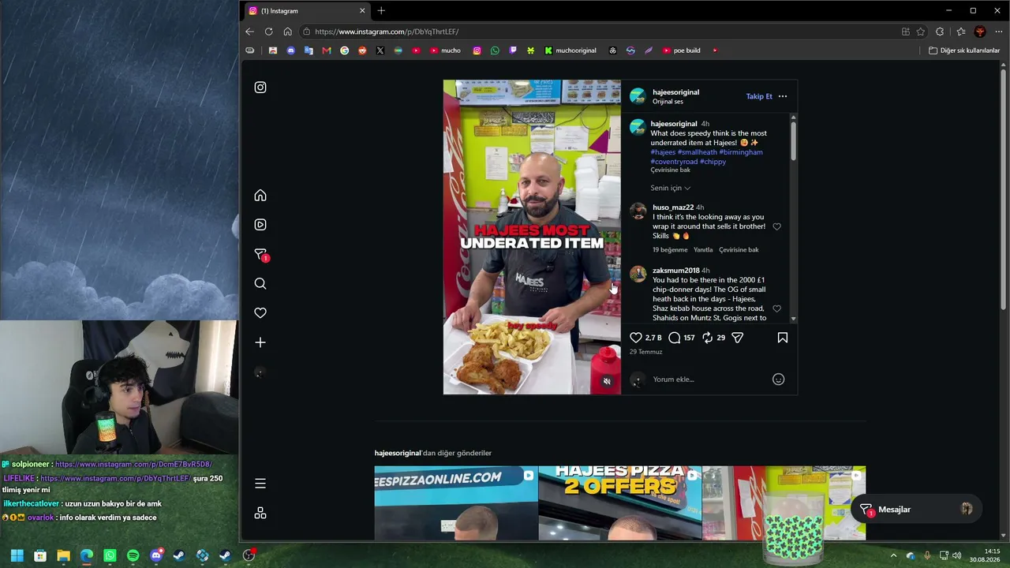Open the #birmingham hashtag link
This screenshot has width=1010, height=568.
click(741, 152)
